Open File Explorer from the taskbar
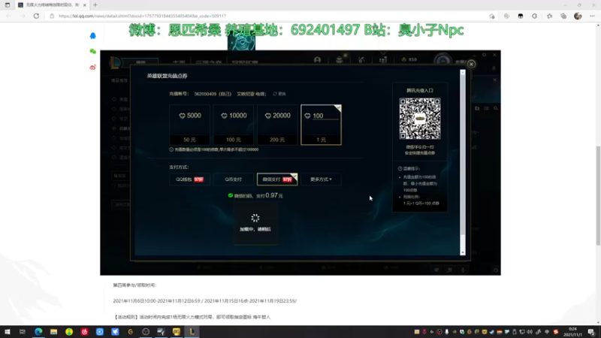 pyautogui.click(x=53, y=332)
